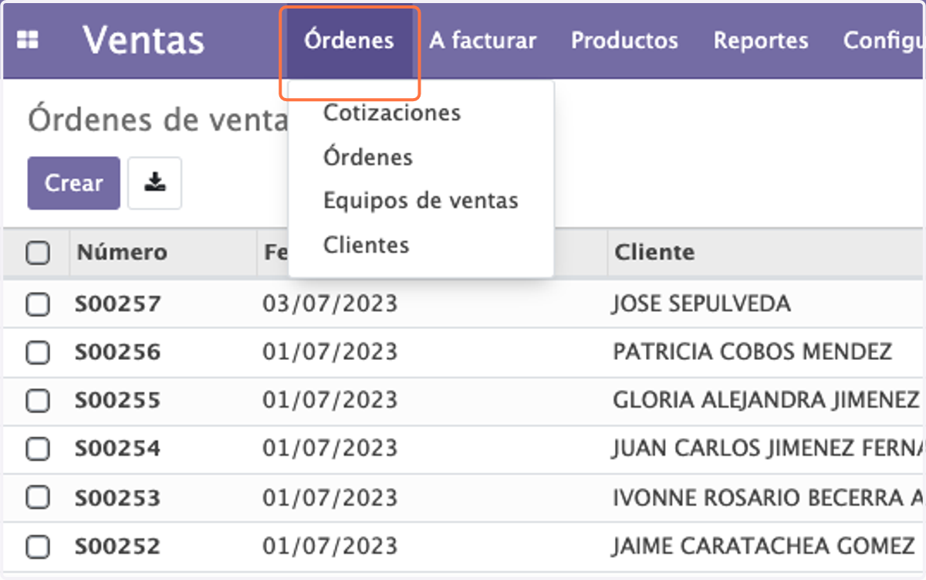Select Clientes from the dropdown
This screenshot has width=926, height=580.
coord(366,246)
